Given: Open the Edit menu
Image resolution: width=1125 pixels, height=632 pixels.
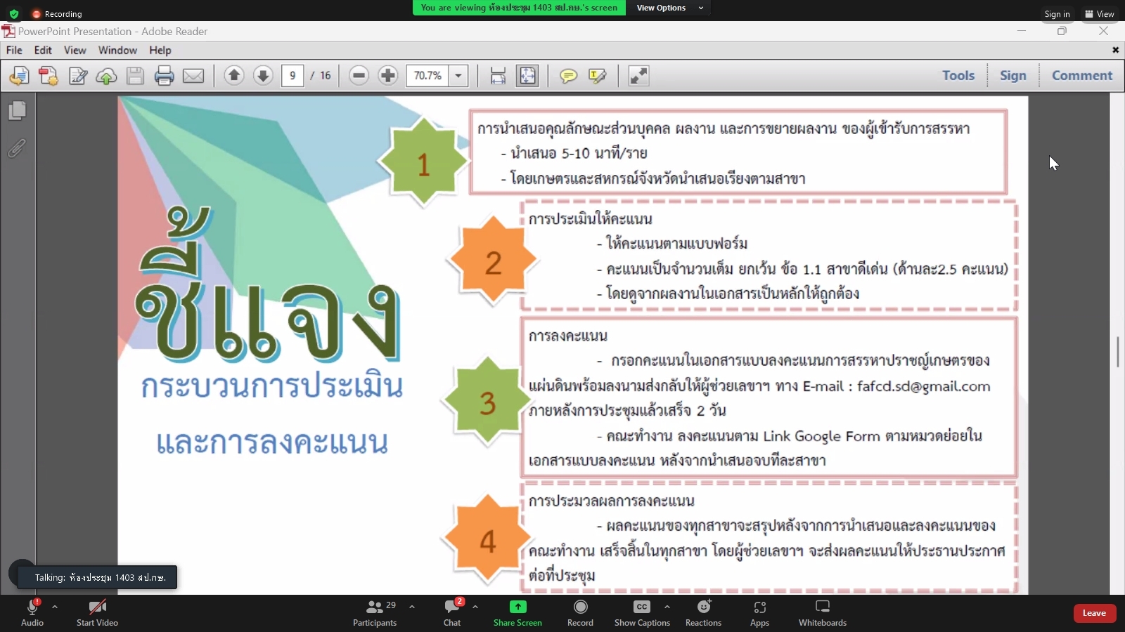Looking at the screenshot, I should (x=43, y=51).
